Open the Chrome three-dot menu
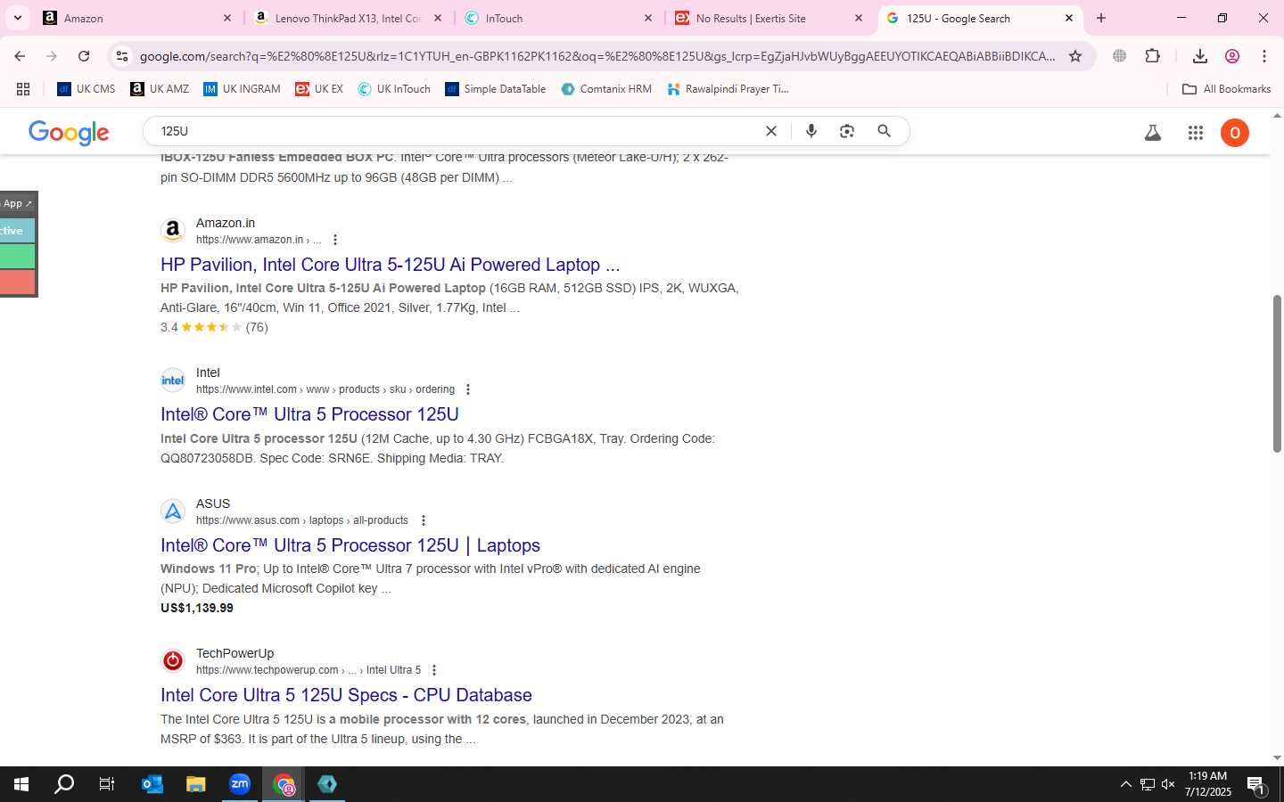The height and width of the screenshot is (802, 1284). [x=1264, y=56]
